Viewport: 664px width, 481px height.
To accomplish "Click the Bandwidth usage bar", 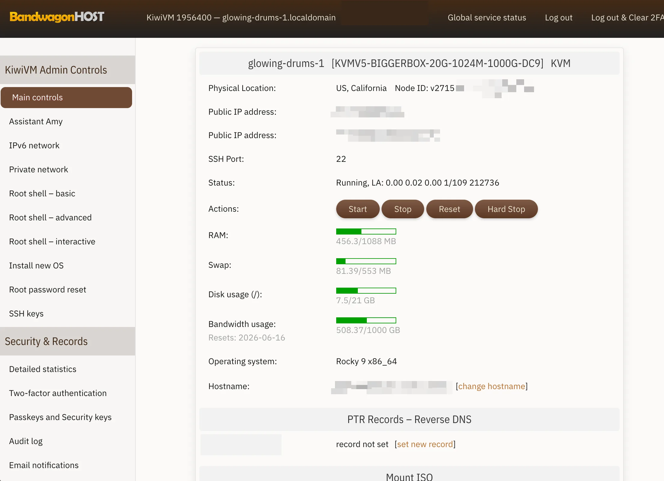I will (366, 320).
